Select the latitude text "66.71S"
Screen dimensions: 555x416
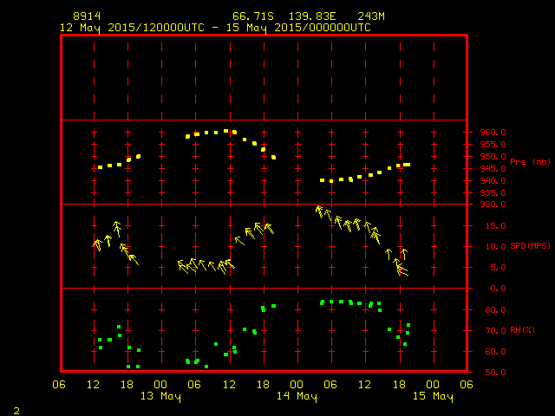253,16
